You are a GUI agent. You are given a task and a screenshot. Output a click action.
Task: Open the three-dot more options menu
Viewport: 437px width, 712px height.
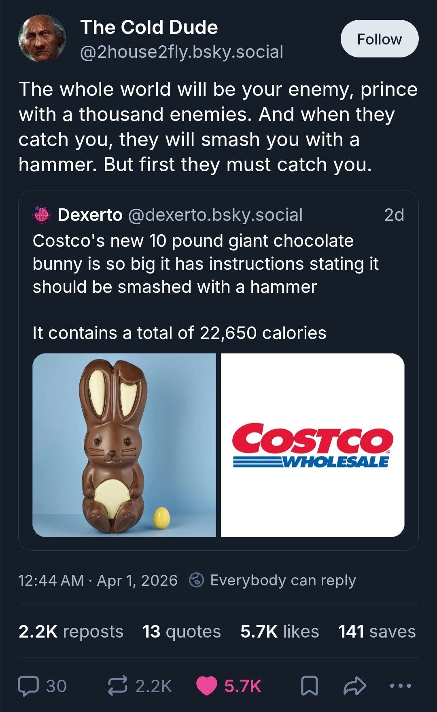click(401, 686)
